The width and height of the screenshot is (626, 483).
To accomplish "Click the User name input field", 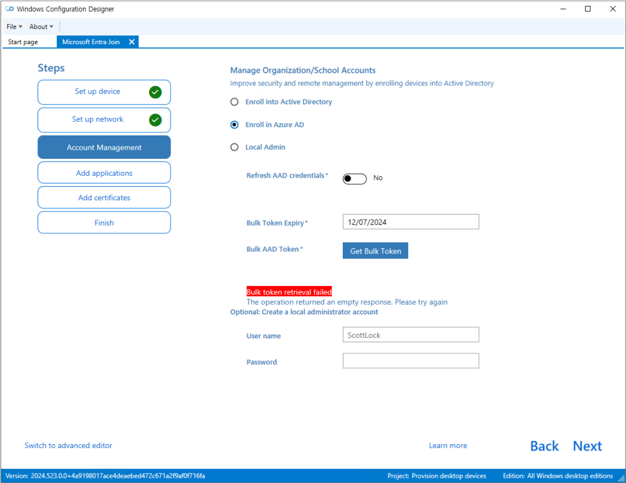I will coord(411,335).
